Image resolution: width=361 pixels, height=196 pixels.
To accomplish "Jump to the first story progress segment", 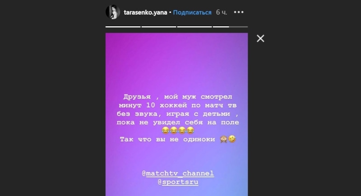I will (x=123, y=27).
